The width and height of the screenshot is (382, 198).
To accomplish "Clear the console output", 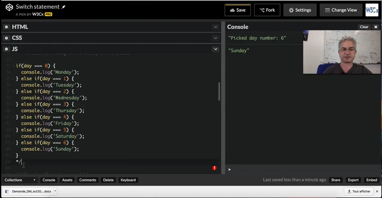I will click(x=364, y=27).
